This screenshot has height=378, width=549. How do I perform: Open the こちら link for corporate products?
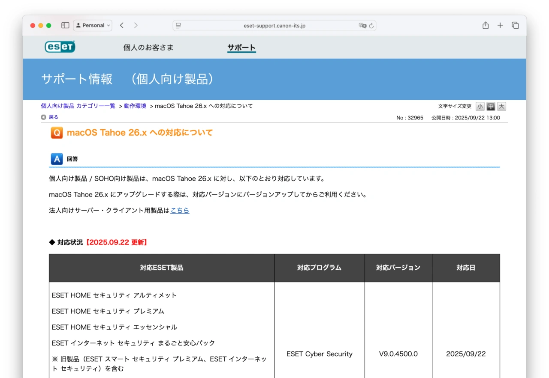click(180, 210)
